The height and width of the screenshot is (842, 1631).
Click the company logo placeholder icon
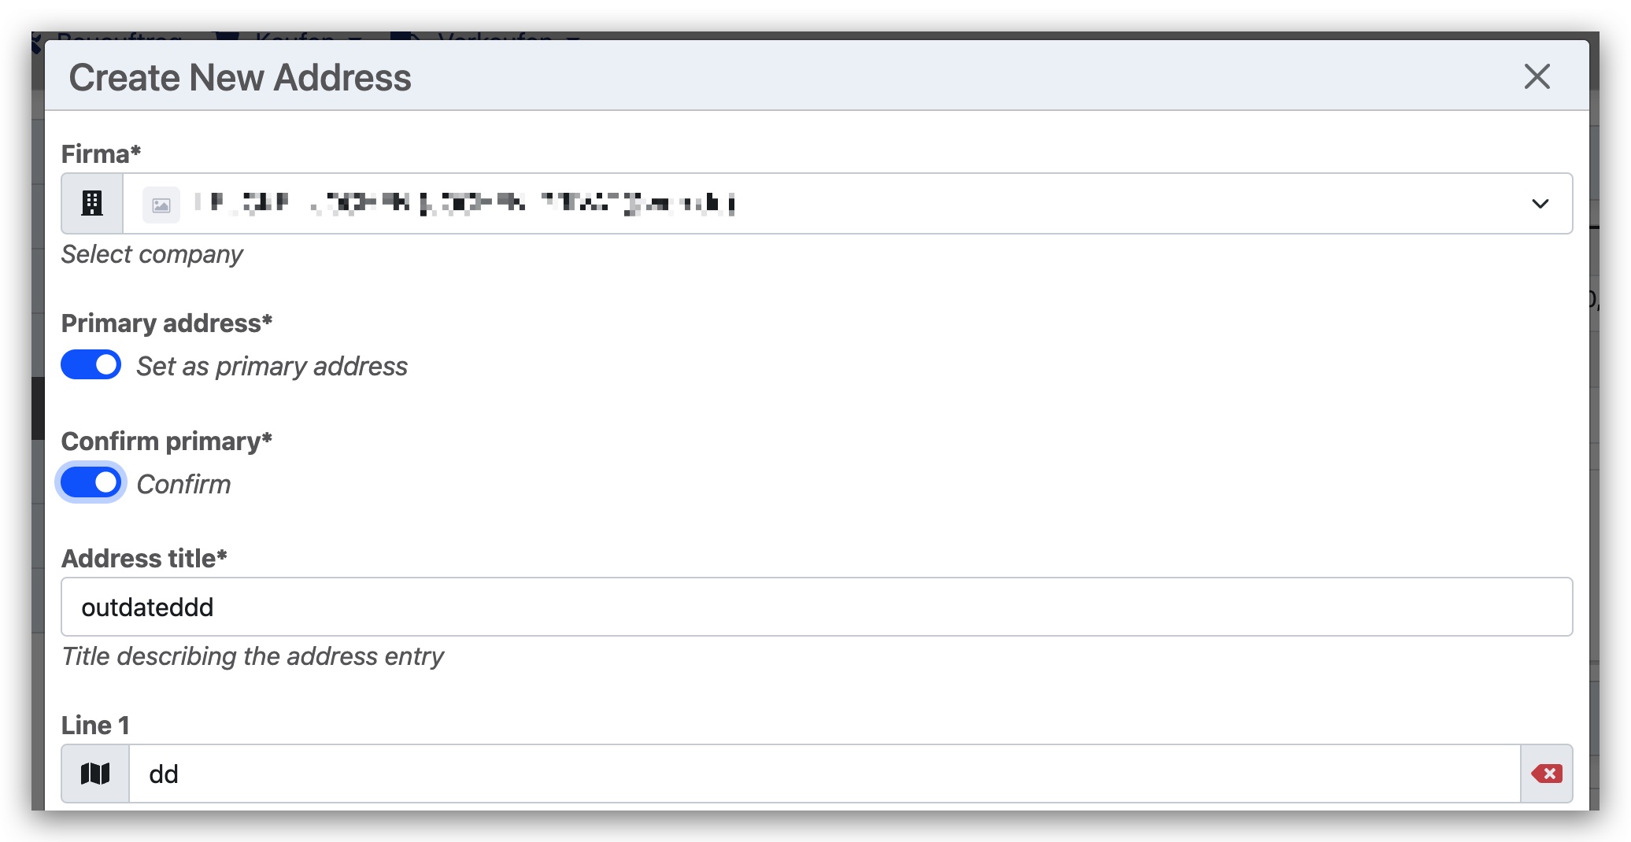pyautogui.click(x=161, y=203)
